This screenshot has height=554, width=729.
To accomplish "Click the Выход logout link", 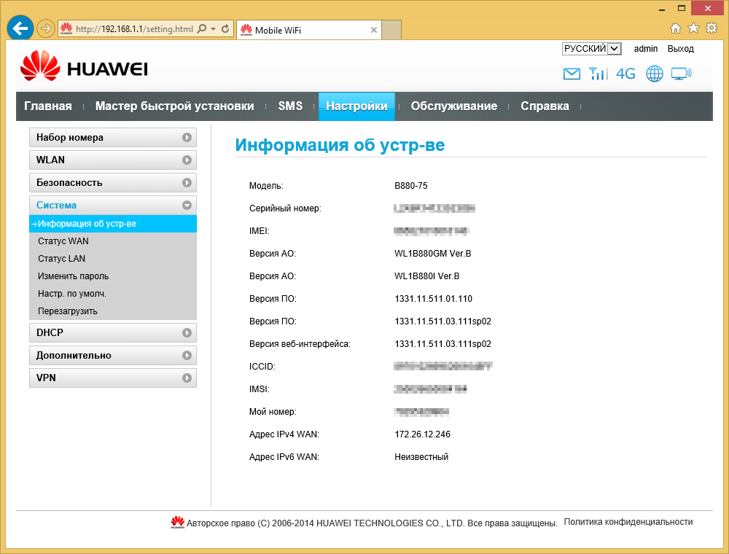I will (x=681, y=49).
